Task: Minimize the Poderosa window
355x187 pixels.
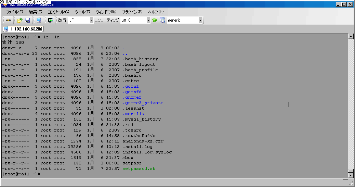Action: [x=338, y=4]
